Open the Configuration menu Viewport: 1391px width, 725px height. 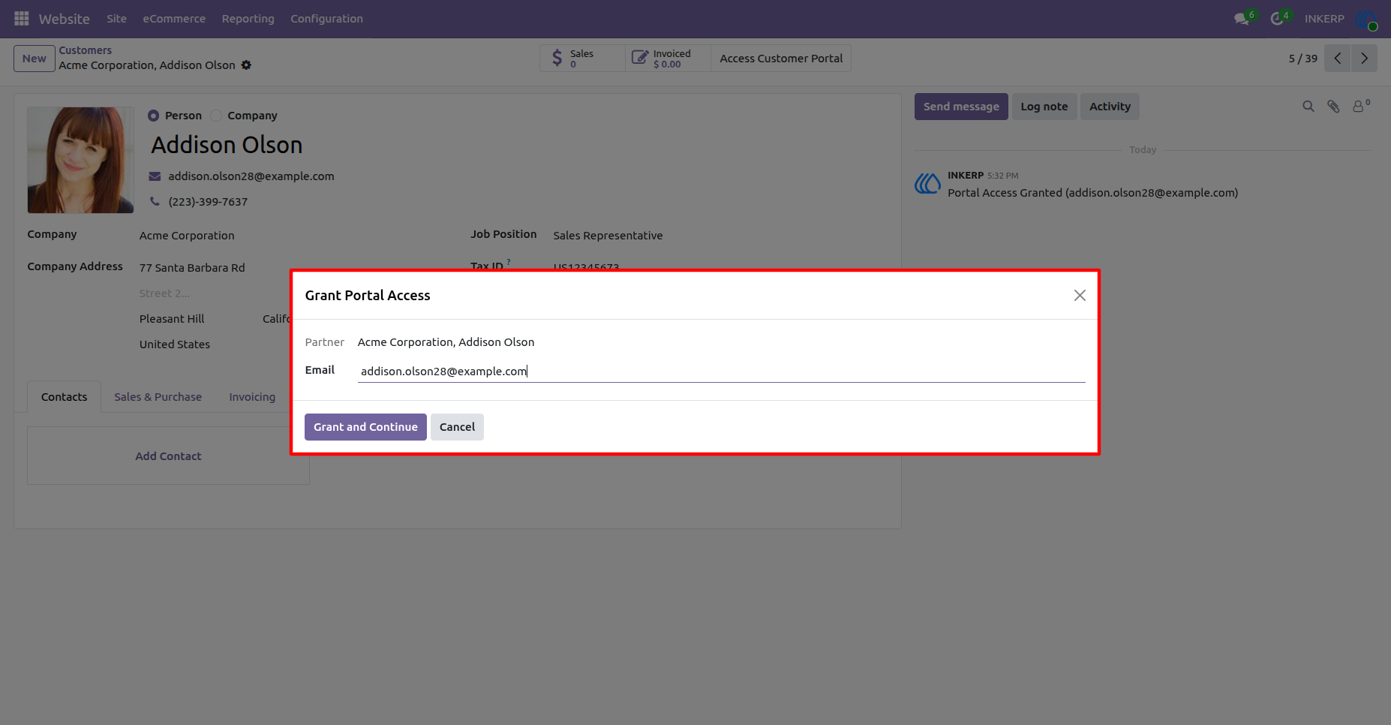click(x=326, y=19)
